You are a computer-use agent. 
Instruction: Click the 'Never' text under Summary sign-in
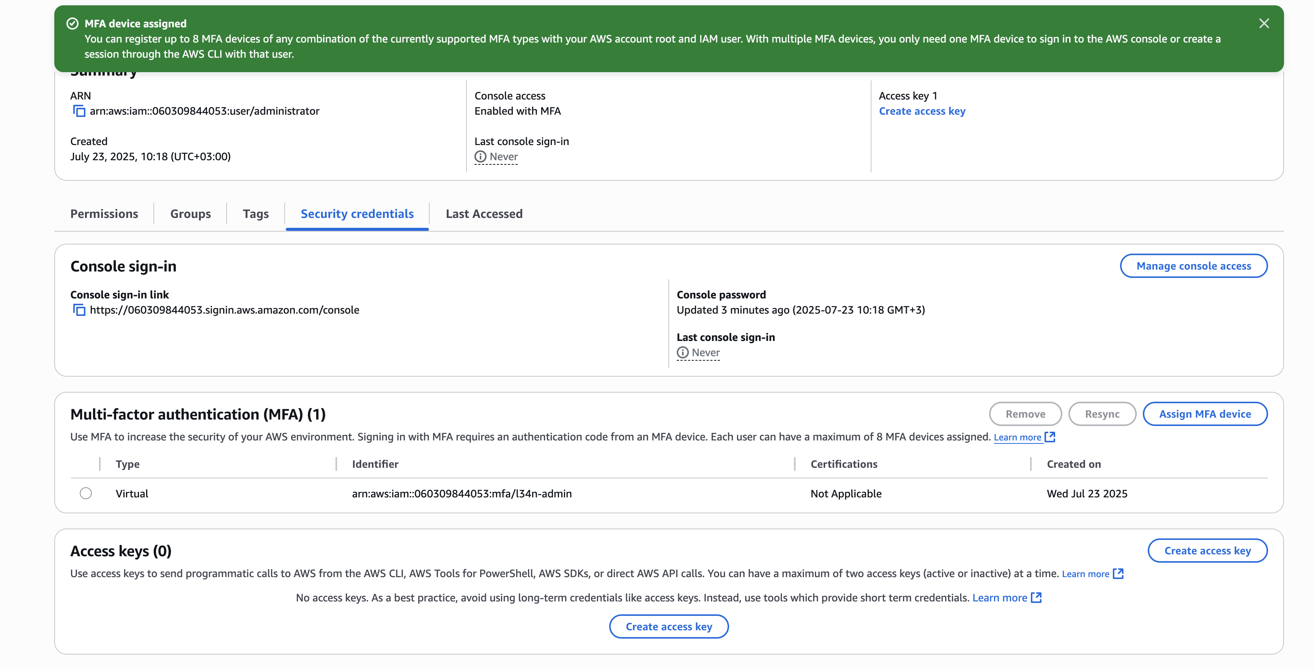tap(503, 157)
